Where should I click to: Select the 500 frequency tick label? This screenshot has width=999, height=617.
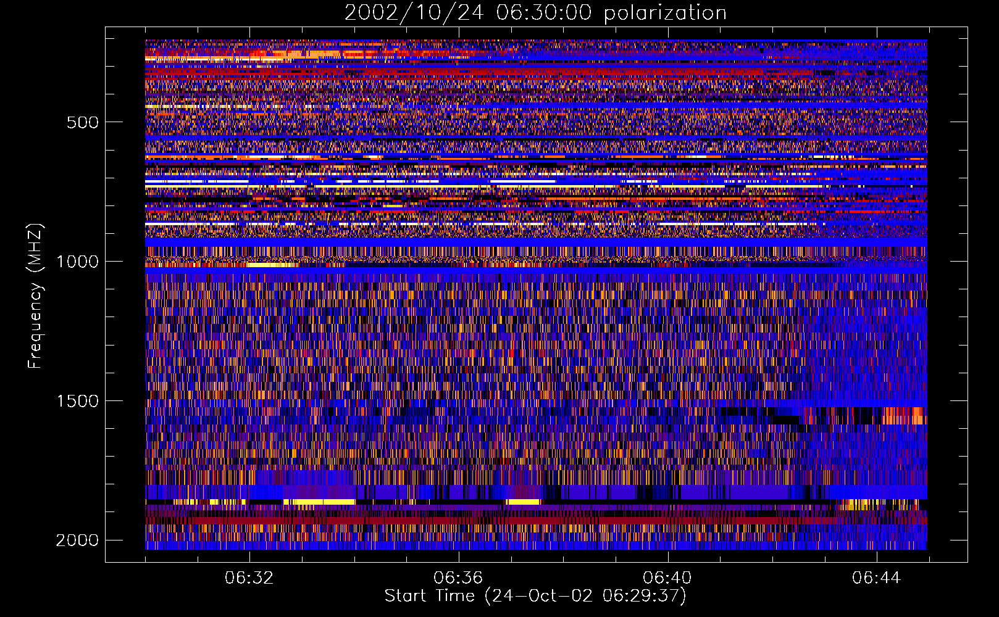[82, 122]
